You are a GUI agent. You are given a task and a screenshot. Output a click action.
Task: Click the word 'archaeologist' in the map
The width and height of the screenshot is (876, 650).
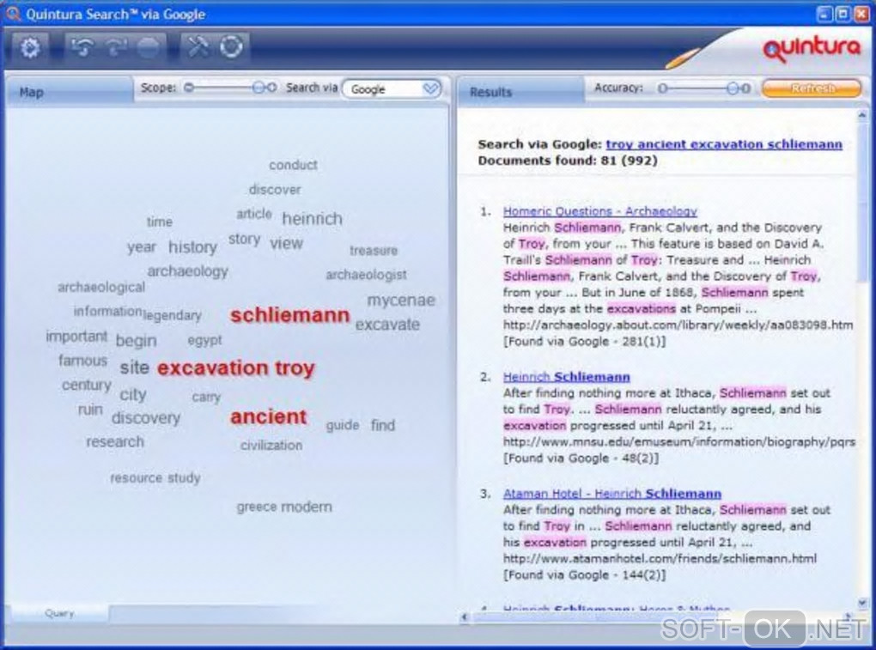[x=366, y=275]
